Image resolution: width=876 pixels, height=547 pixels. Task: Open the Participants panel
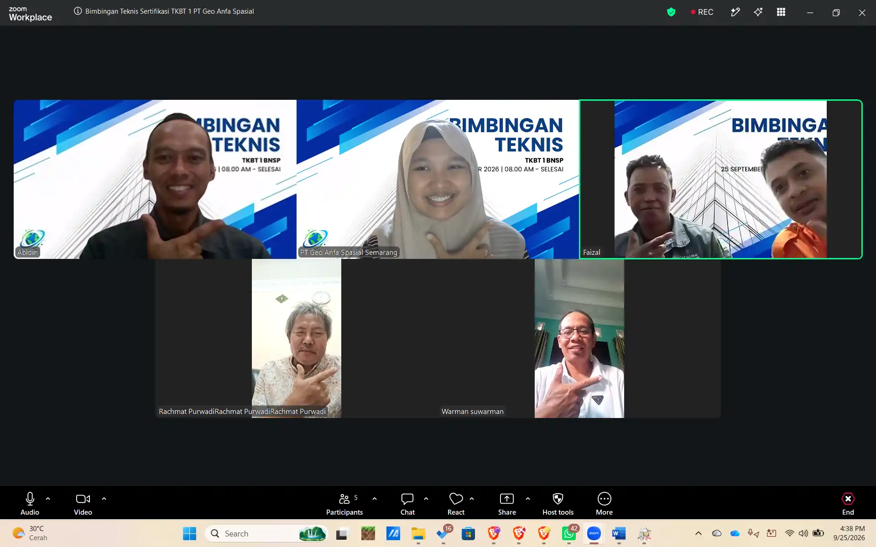(x=344, y=503)
